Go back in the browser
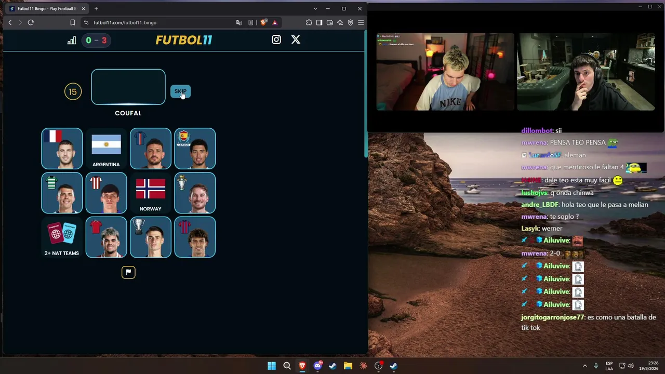665x374 pixels. tap(10, 22)
